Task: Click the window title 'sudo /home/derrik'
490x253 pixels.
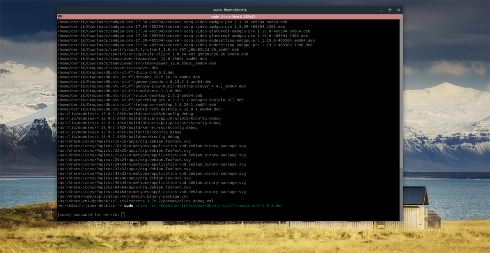Action: click(230, 10)
